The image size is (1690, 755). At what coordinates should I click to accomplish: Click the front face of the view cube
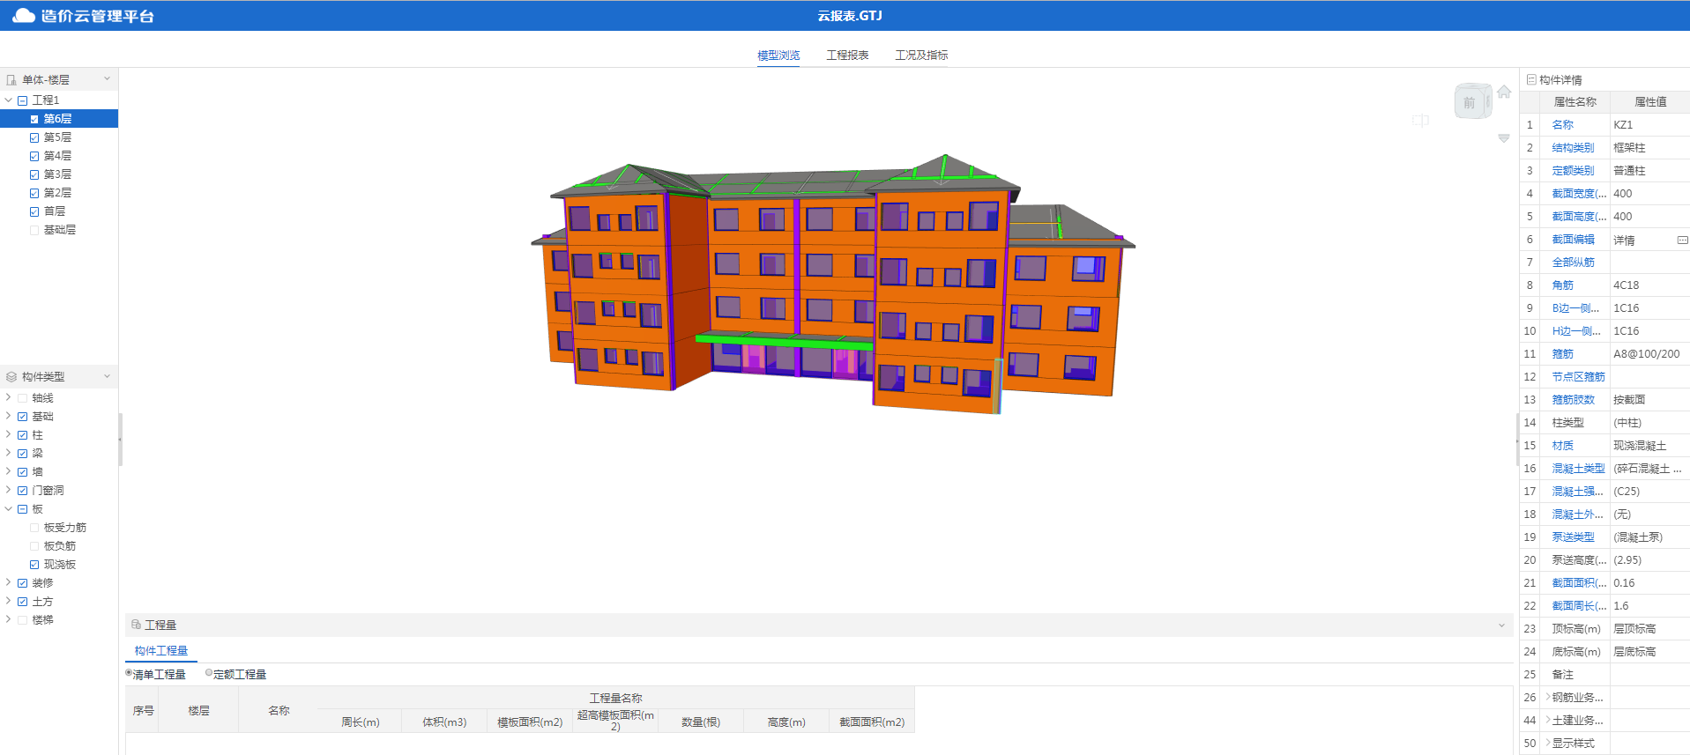(1470, 103)
